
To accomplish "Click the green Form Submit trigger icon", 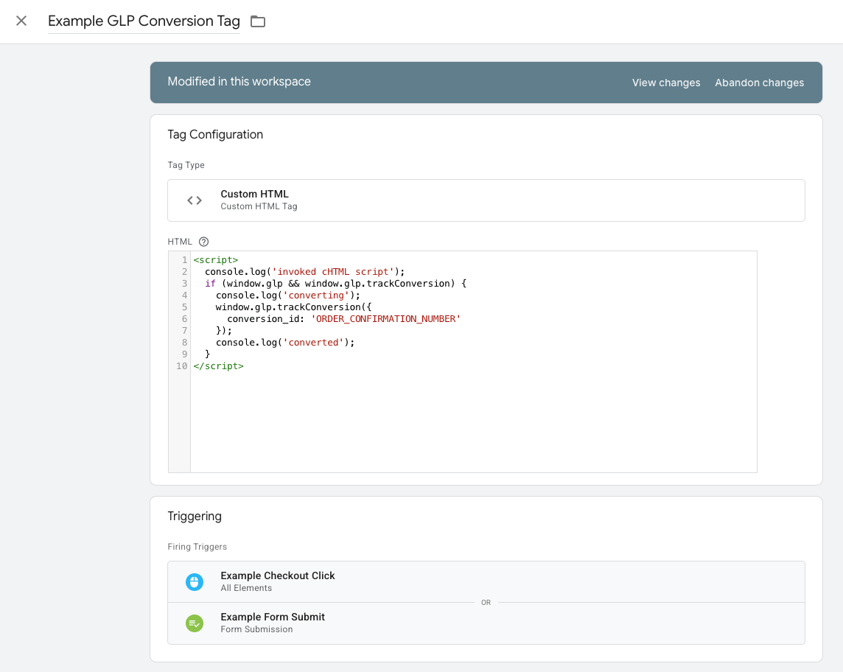I will 195,623.
